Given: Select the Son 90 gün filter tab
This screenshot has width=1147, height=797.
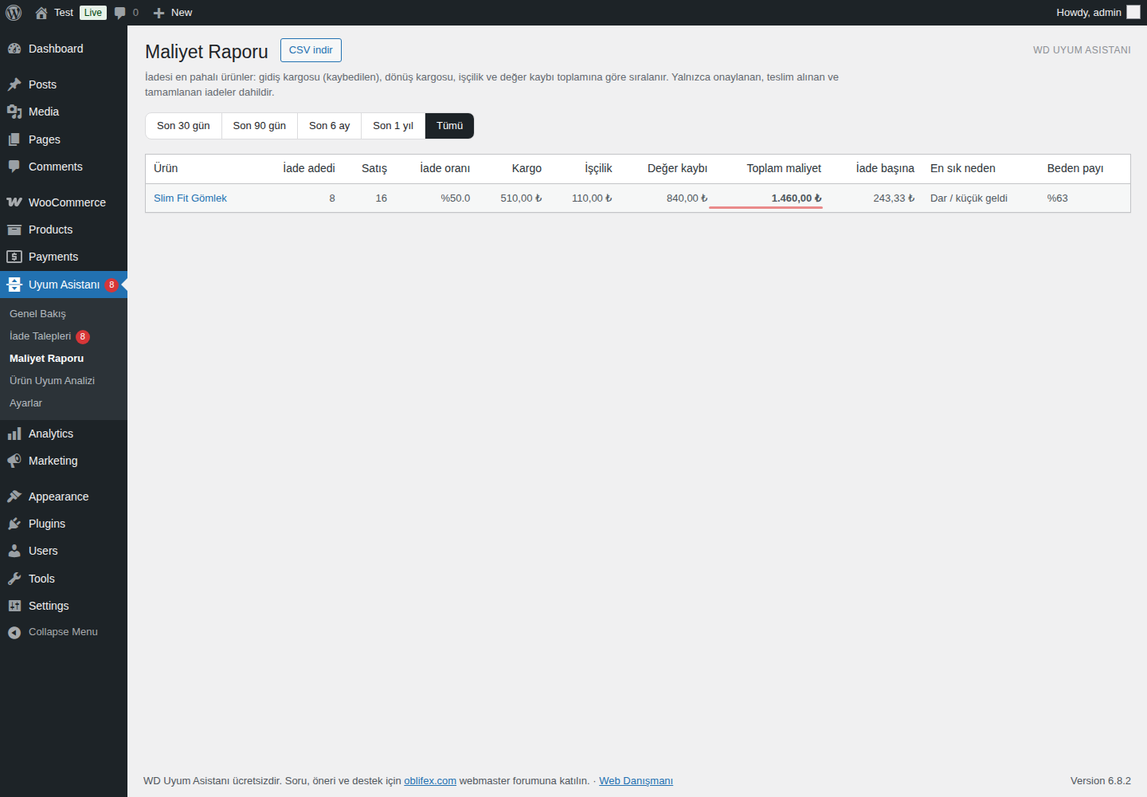Looking at the screenshot, I should [x=260, y=126].
